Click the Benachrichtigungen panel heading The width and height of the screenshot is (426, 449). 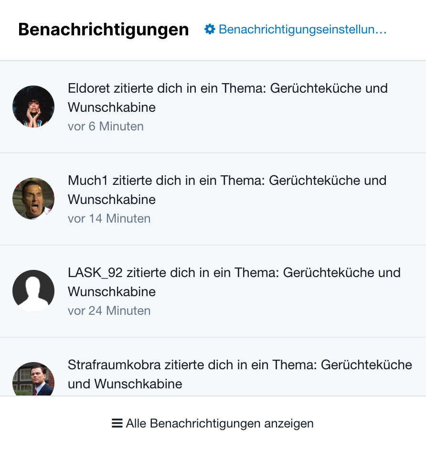104,30
